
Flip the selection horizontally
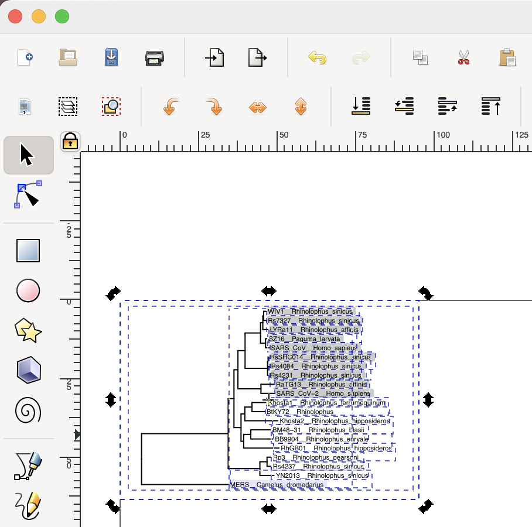point(257,107)
